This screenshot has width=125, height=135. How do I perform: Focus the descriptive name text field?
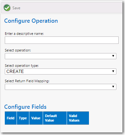pyautogui.click(x=62, y=40)
